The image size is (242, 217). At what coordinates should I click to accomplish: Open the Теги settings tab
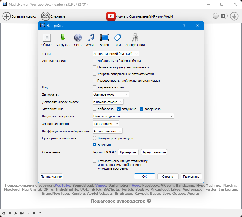(117, 40)
